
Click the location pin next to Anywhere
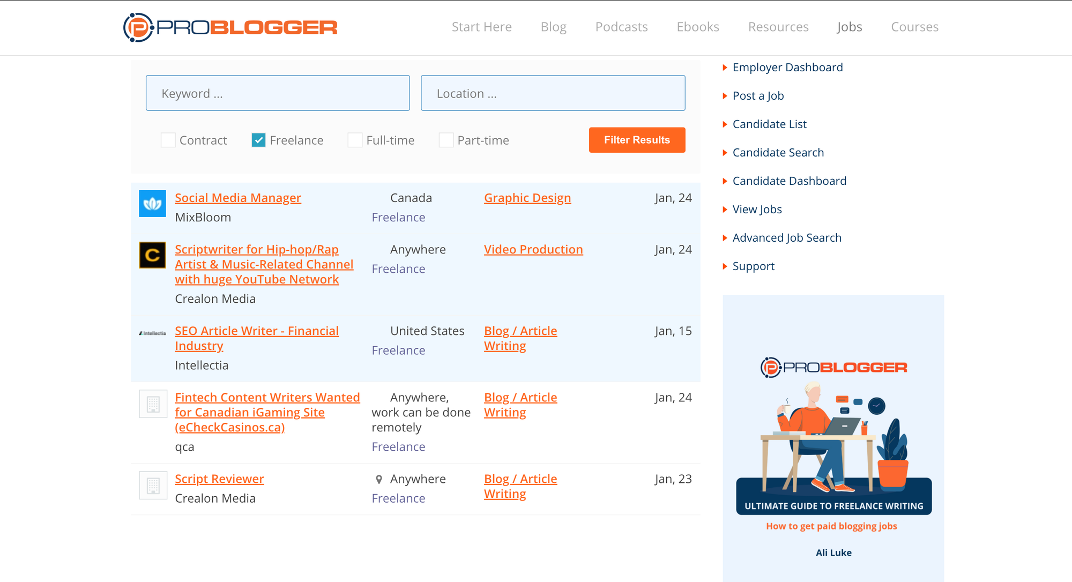[379, 480]
